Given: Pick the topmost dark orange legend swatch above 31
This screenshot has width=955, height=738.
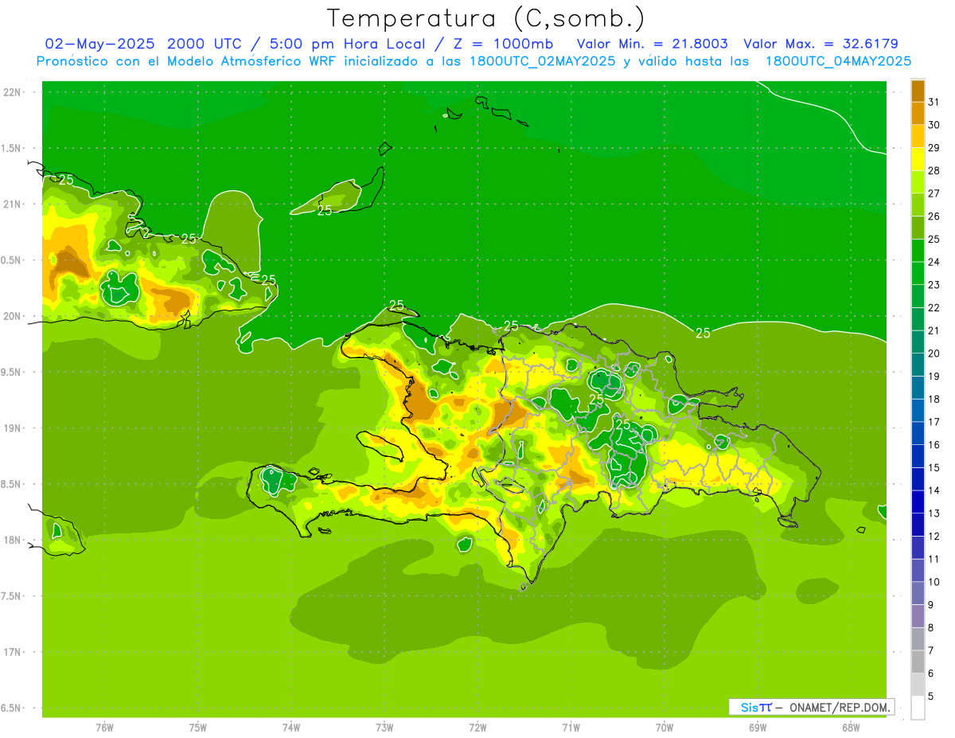Looking at the screenshot, I should click(x=918, y=91).
